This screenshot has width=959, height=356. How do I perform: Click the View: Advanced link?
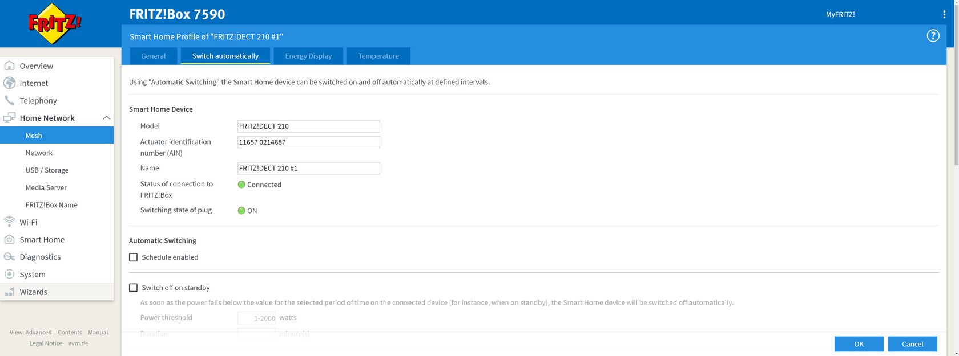31,332
